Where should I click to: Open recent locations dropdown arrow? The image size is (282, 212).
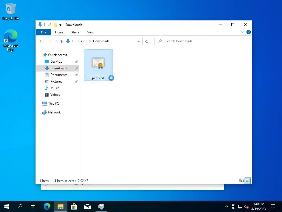coord(56,41)
